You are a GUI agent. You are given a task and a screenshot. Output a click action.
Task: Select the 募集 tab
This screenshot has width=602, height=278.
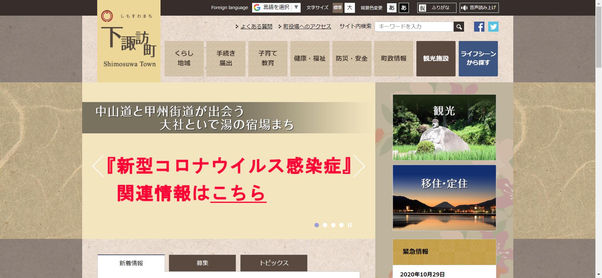tap(202, 263)
